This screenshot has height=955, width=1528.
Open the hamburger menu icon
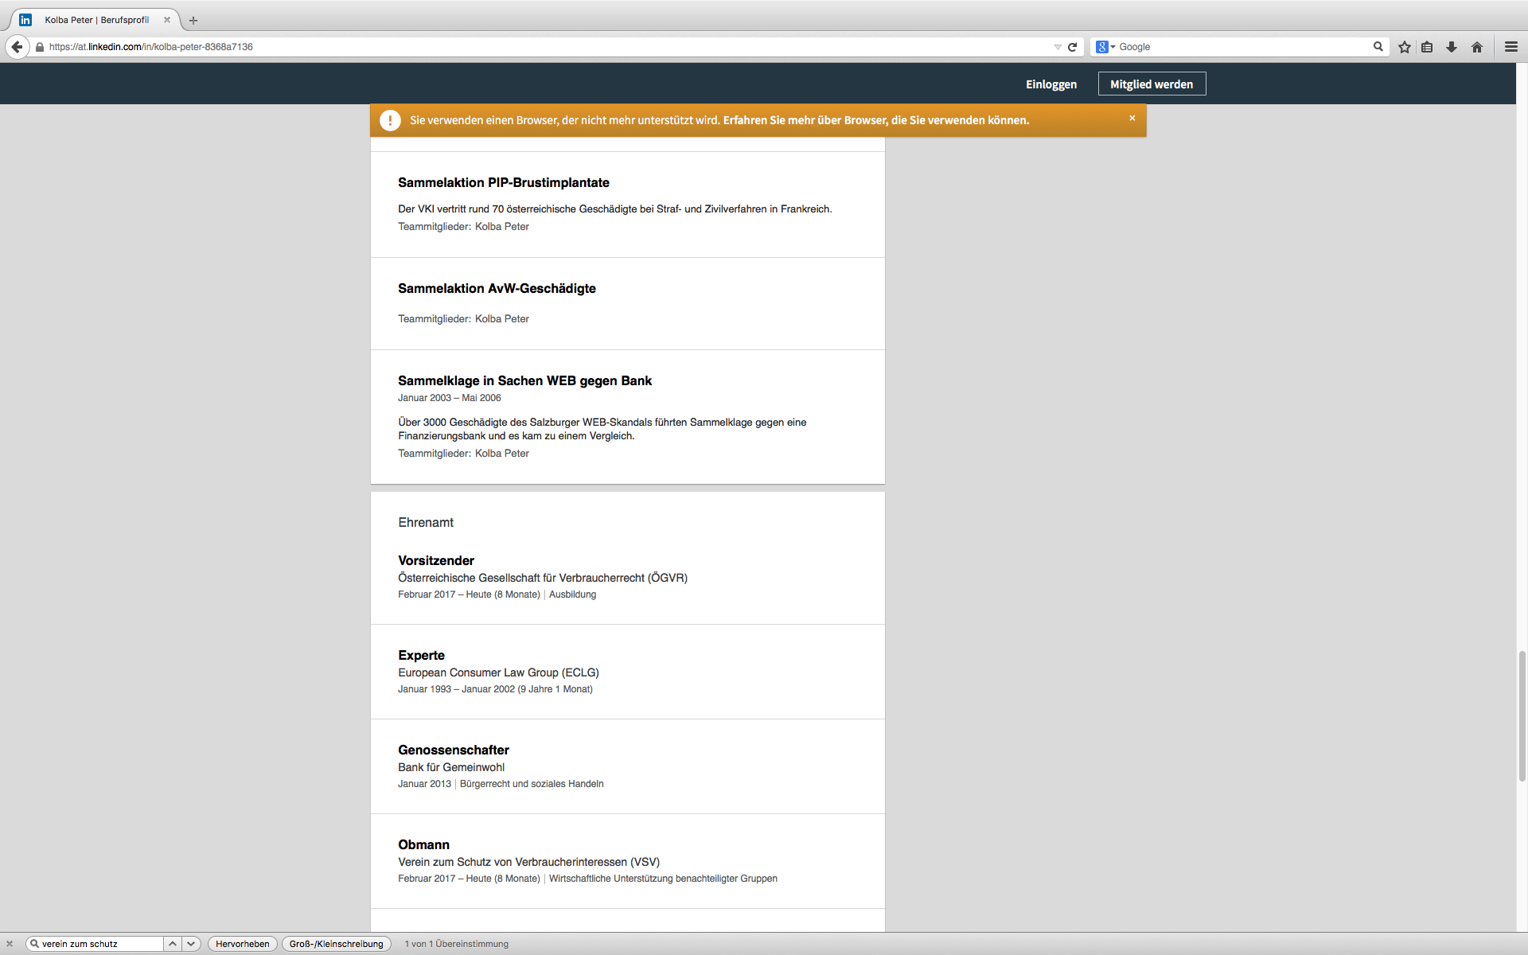click(x=1511, y=47)
